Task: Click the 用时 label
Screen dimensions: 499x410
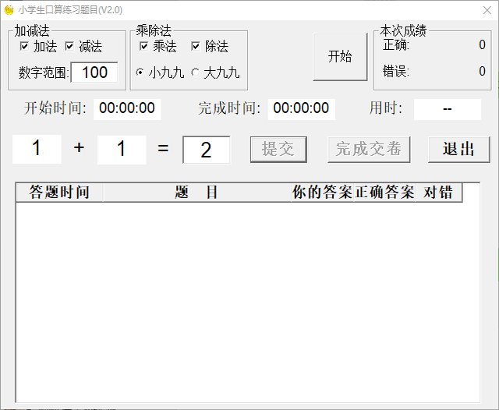Action: (386, 108)
